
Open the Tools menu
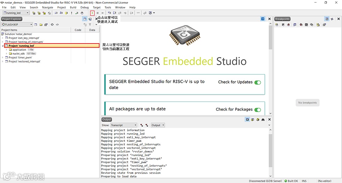(x=108, y=7)
